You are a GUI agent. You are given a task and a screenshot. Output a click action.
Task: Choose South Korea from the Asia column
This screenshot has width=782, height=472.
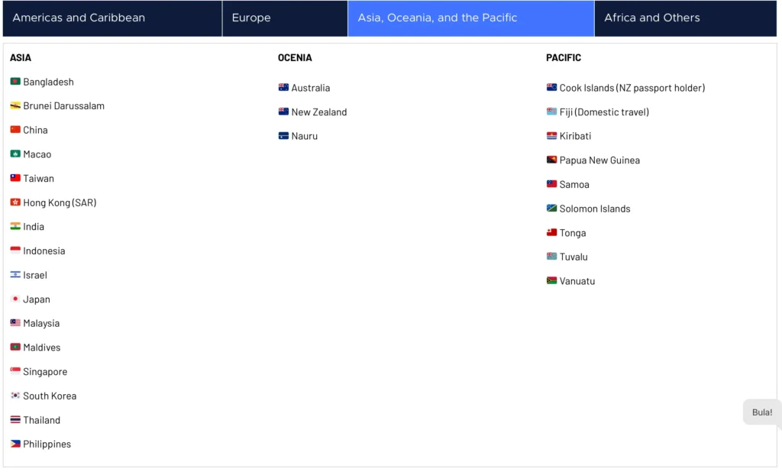pyautogui.click(x=49, y=396)
